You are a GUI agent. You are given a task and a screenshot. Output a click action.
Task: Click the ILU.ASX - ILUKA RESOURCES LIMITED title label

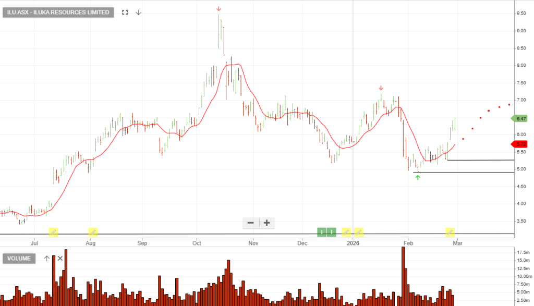coord(58,13)
